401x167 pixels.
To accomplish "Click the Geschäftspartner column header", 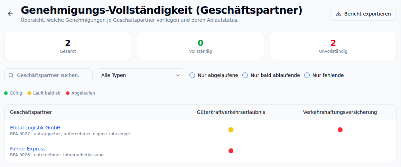I will tap(31, 112).
